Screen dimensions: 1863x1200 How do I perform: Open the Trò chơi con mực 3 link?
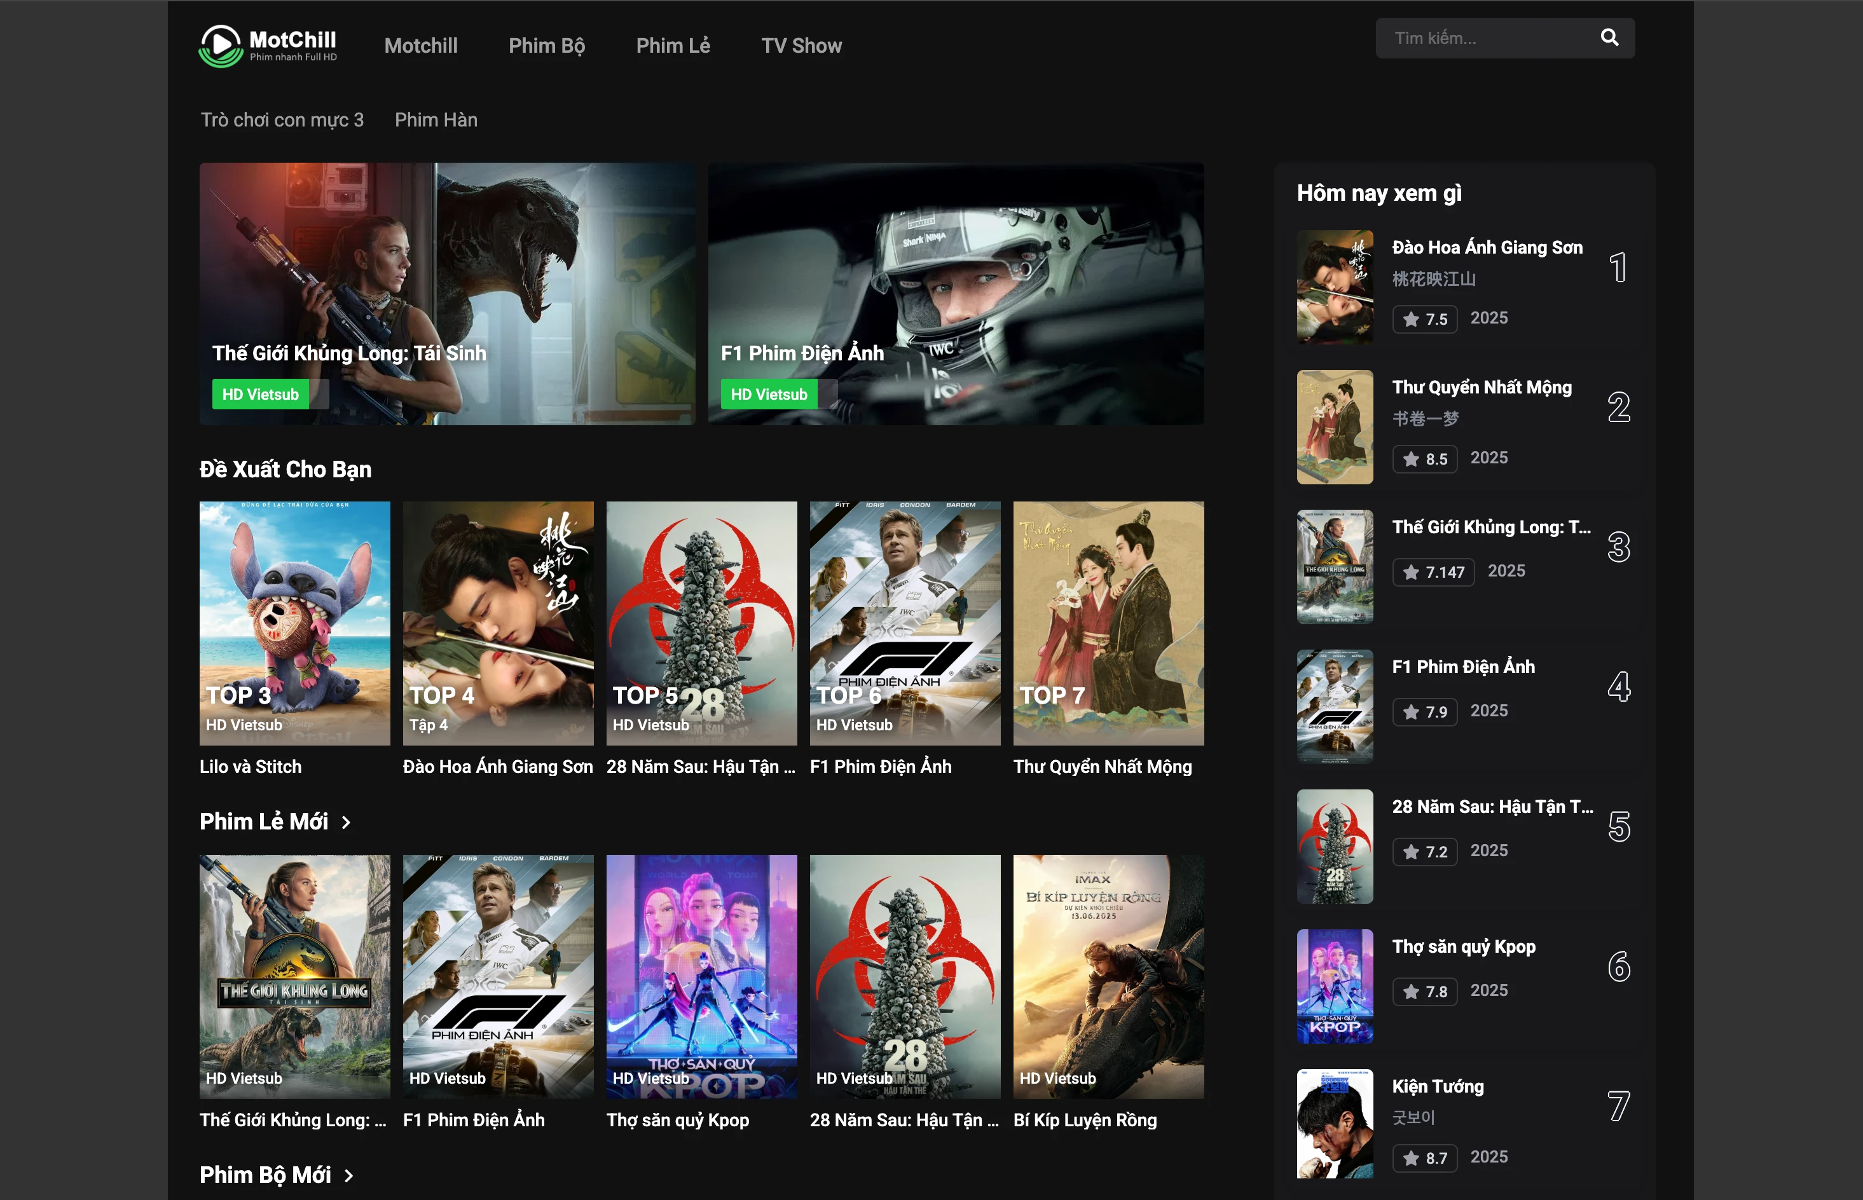click(x=283, y=119)
